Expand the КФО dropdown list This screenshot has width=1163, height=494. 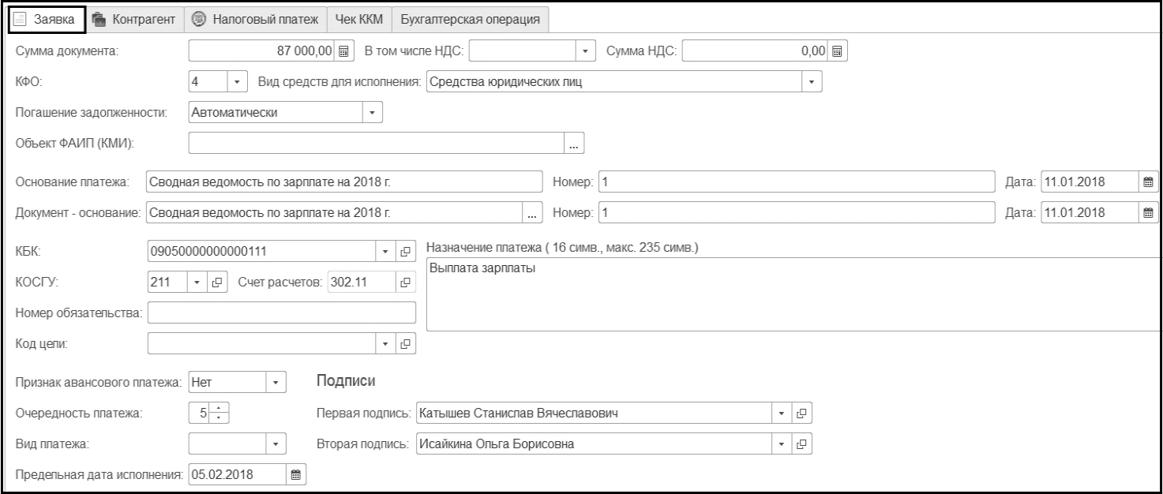(238, 81)
